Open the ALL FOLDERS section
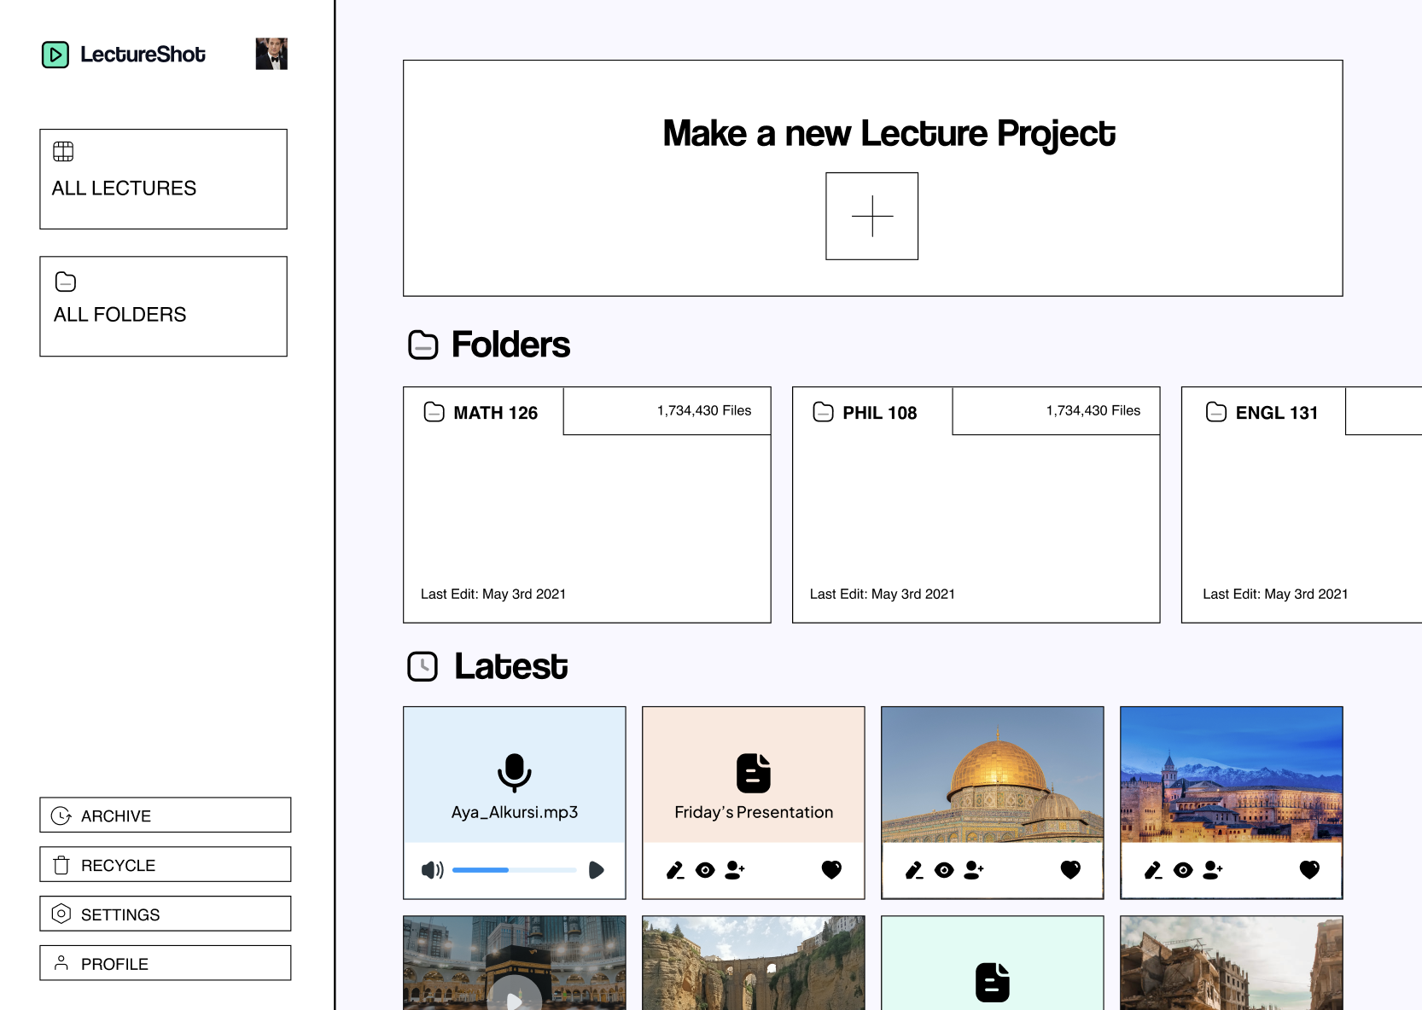Viewport: 1422px width, 1010px height. (163, 306)
